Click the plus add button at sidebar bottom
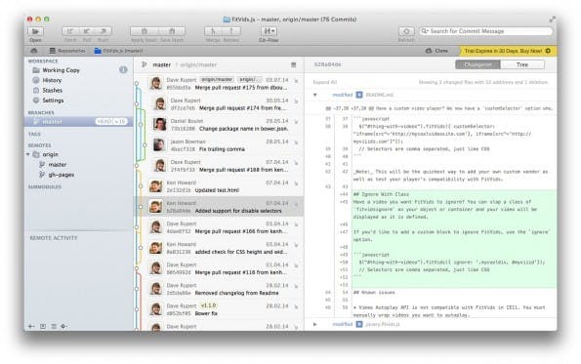The image size is (581, 364). coord(31,326)
